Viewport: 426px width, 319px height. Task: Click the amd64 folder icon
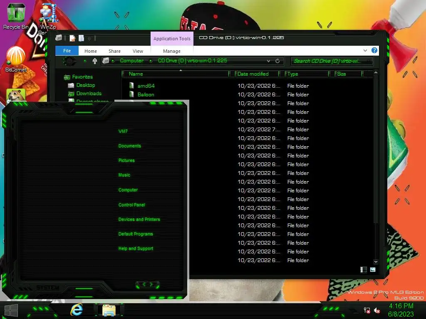point(131,86)
